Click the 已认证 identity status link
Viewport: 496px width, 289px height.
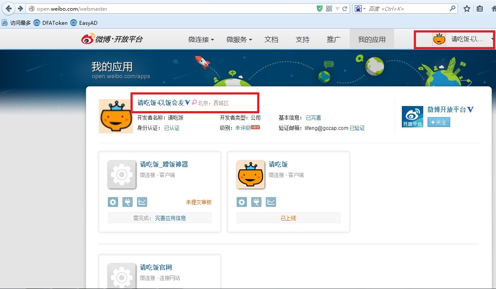(172, 128)
